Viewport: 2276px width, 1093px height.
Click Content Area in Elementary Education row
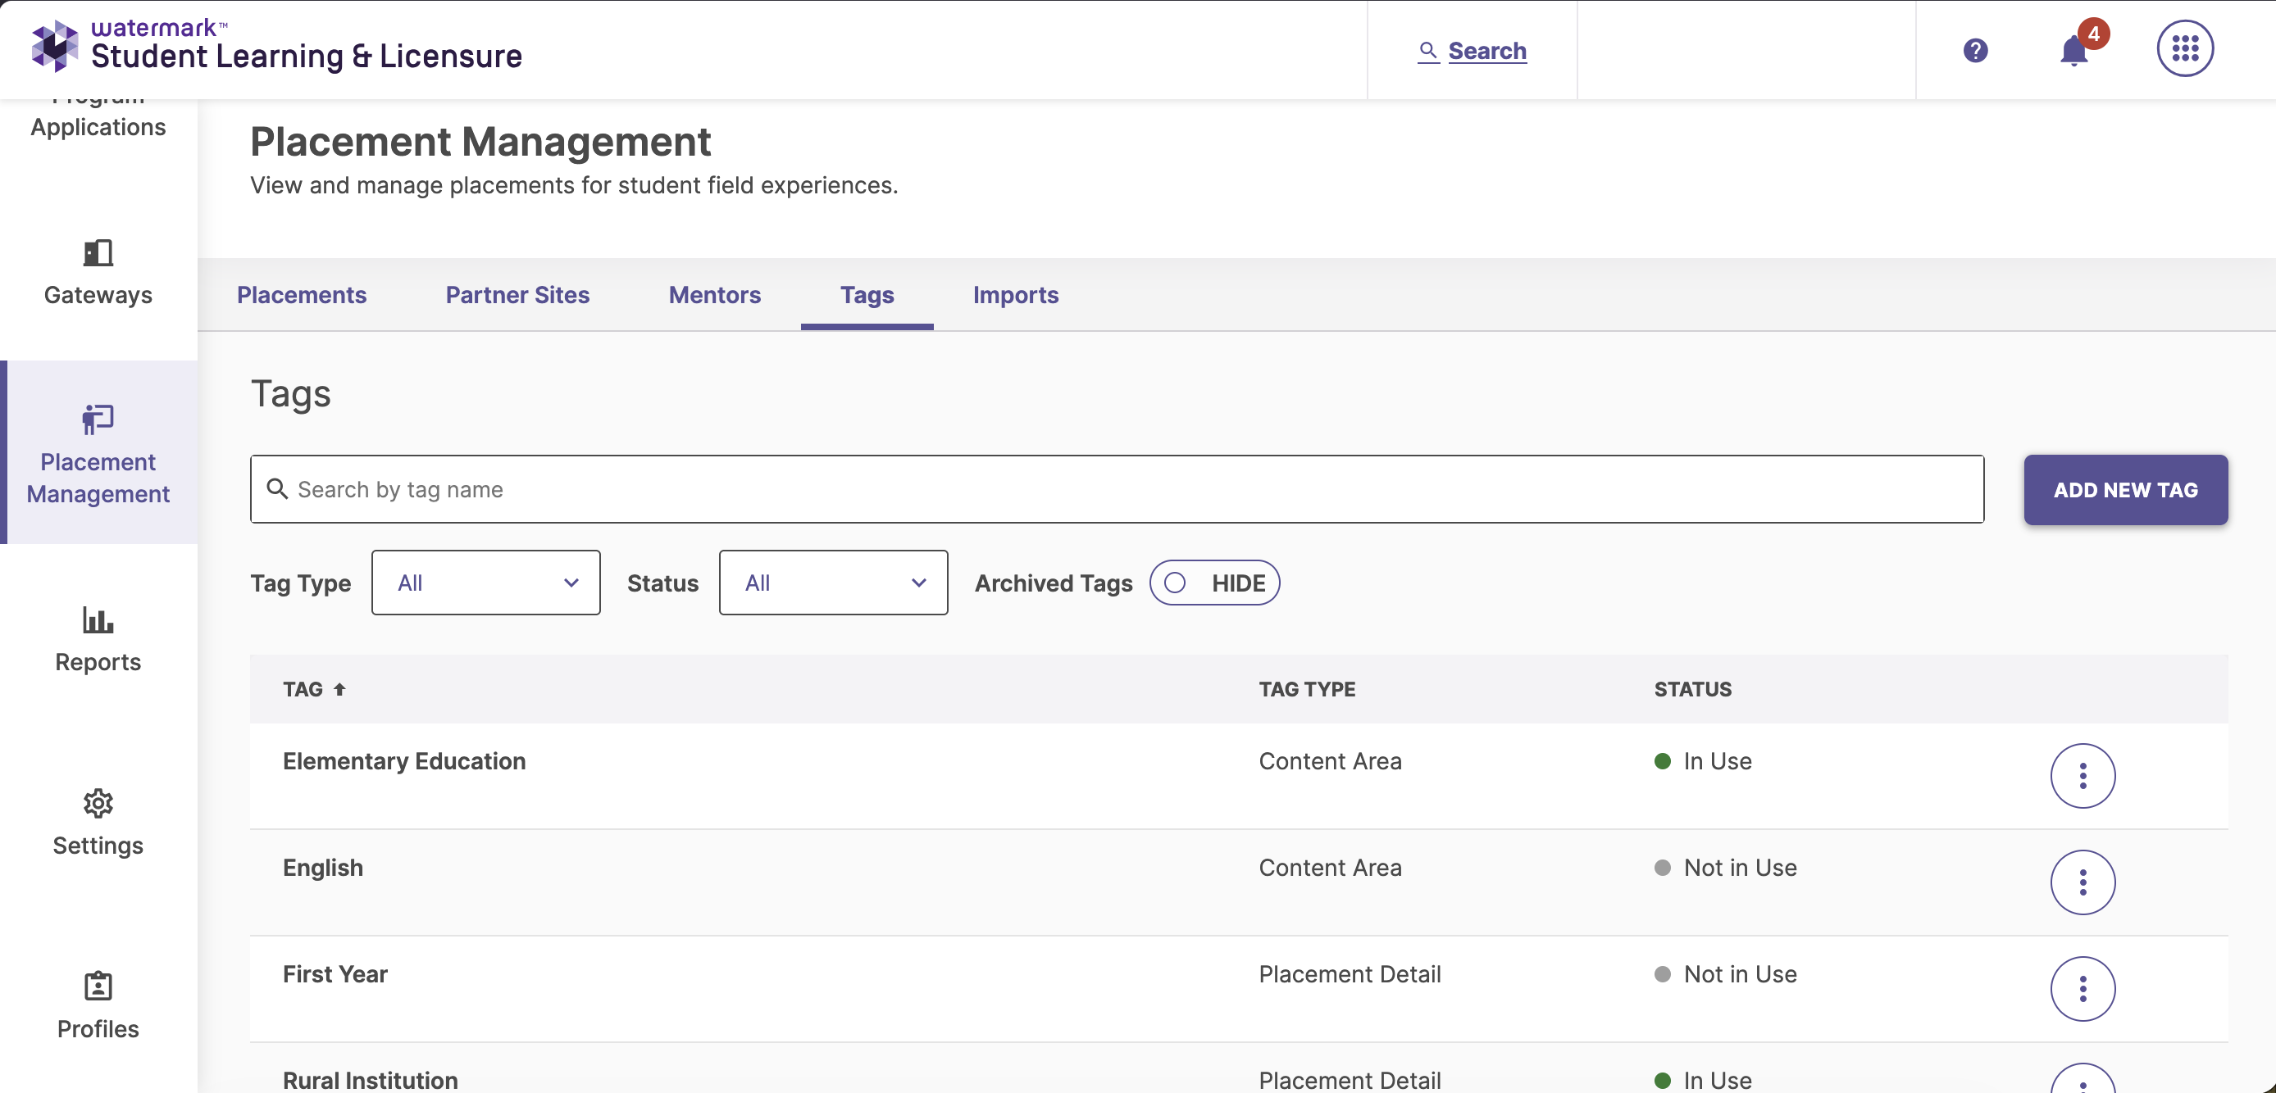(1330, 761)
